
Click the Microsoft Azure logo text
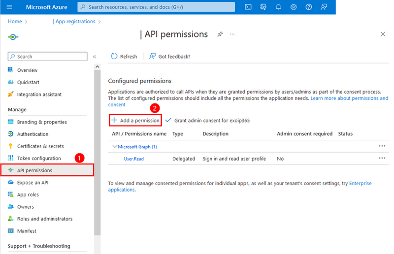tap(46, 7)
